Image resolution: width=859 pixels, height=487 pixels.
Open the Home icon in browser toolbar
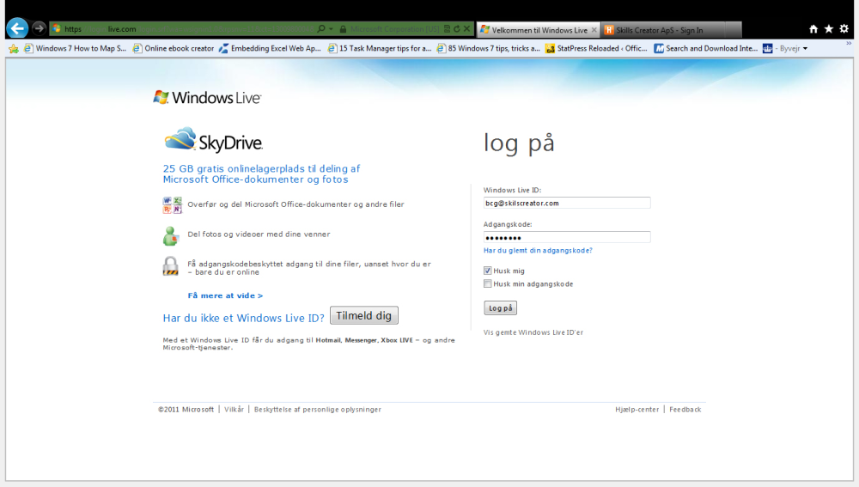[813, 29]
